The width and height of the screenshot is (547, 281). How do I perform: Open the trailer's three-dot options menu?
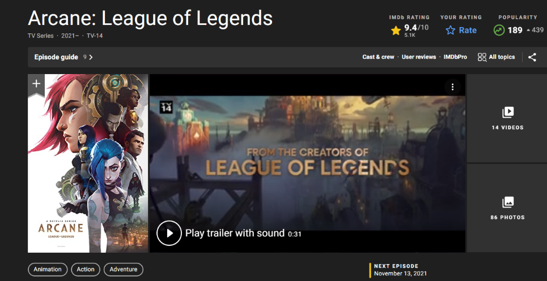[452, 87]
